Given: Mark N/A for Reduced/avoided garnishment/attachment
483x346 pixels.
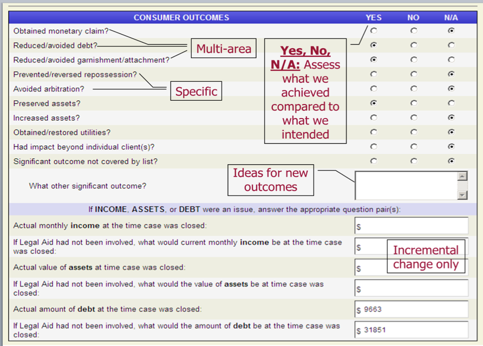Looking at the screenshot, I should pos(451,60).
